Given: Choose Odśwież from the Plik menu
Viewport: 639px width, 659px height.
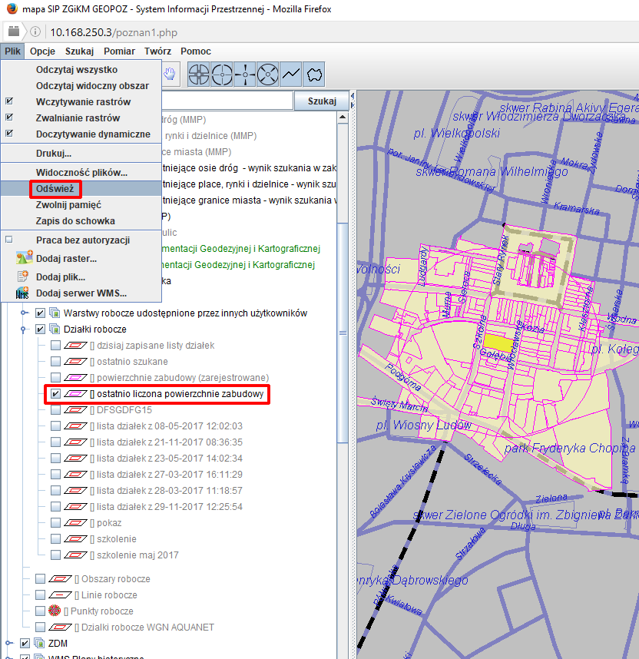Looking at the screenshot, I should 55,188.
